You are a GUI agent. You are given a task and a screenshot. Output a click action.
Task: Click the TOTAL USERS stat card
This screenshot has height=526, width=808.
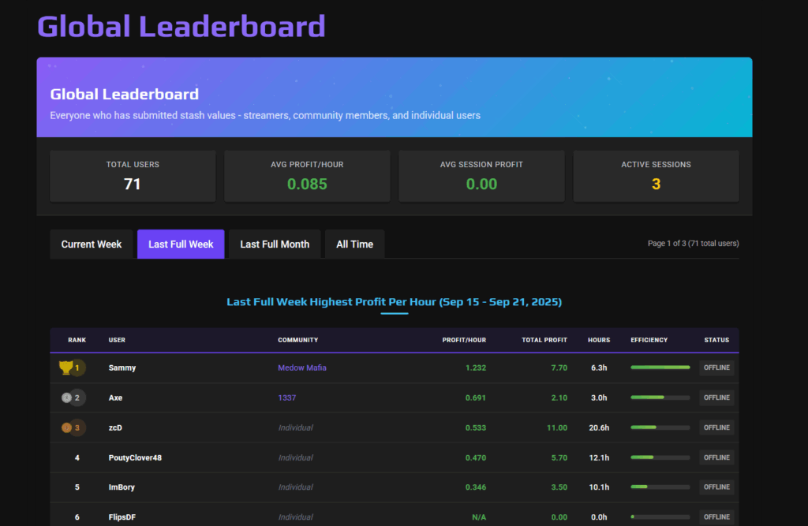(133, 175)
